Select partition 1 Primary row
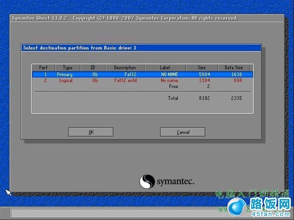294x220 pixels. click(142, 74)
